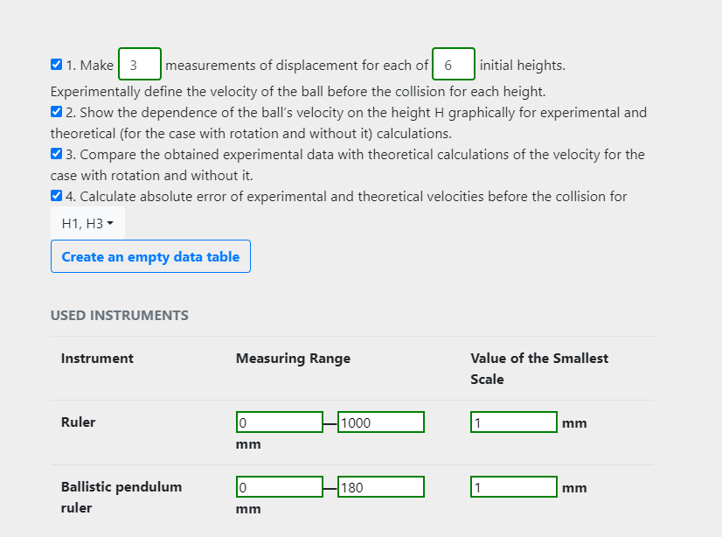Image resolution: width=722 pixels, height=537 pixels.
Task: Disable task 3 comparison checkbox
Action: [x=55, y=154]
